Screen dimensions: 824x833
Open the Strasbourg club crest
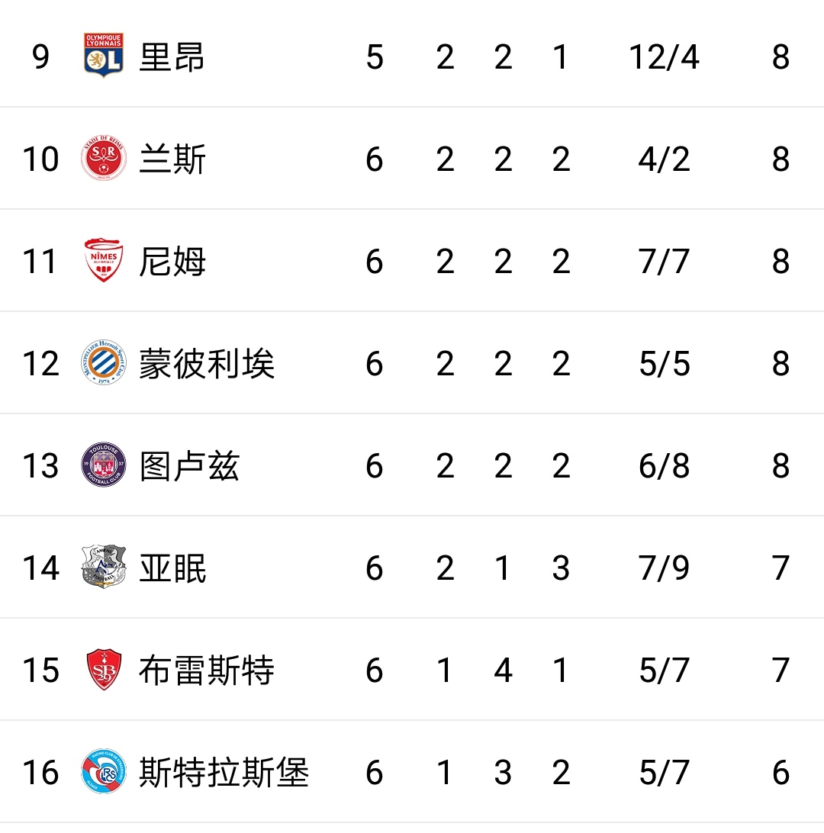[104, 772]
